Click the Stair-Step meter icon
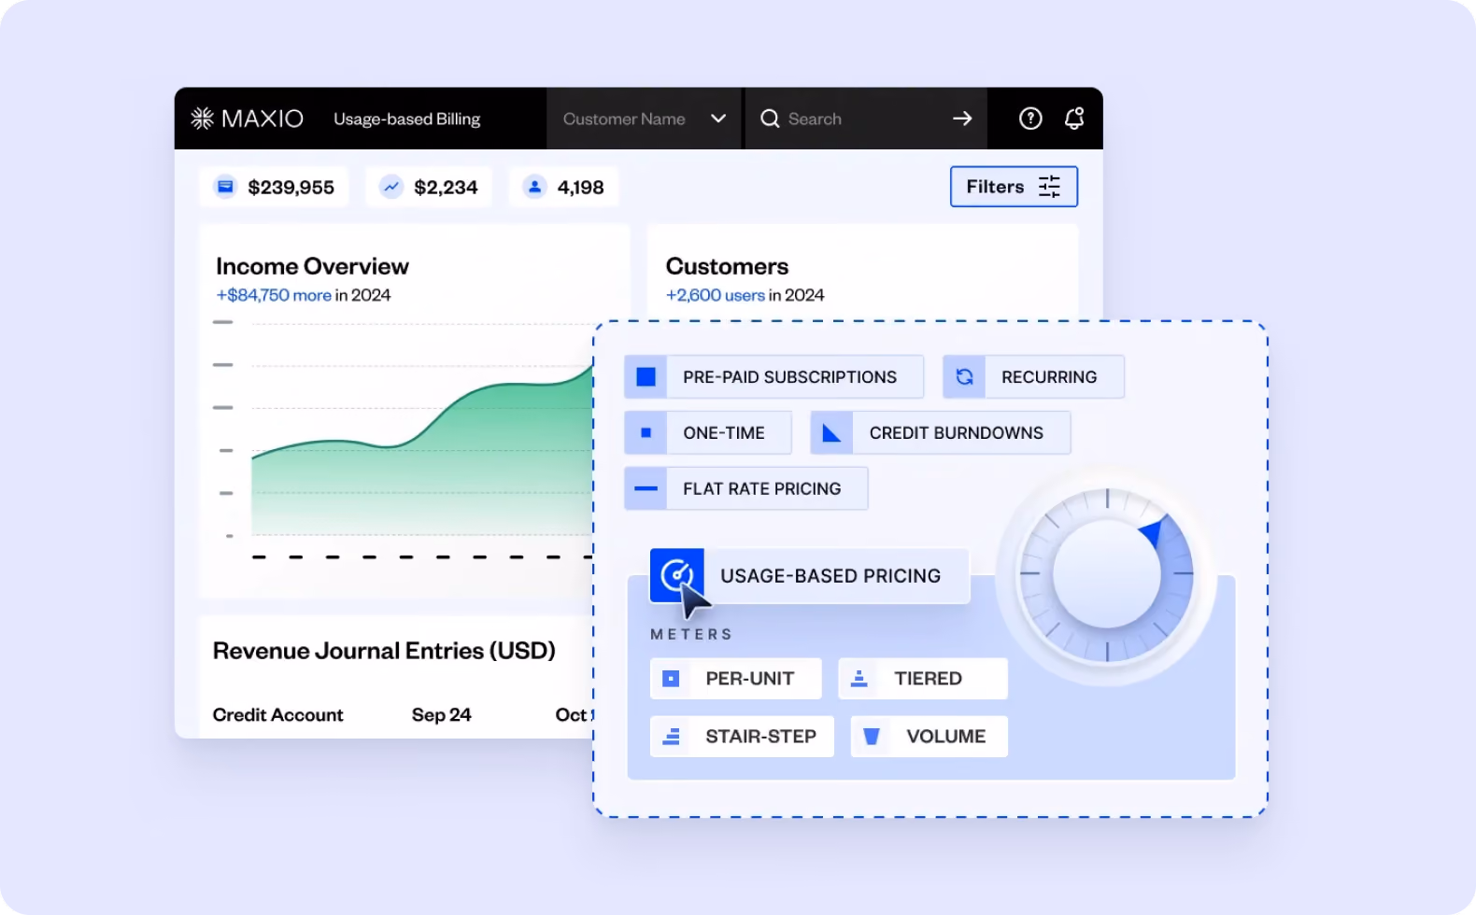This screenshot has width=1476, height=915. coord(671,737)
